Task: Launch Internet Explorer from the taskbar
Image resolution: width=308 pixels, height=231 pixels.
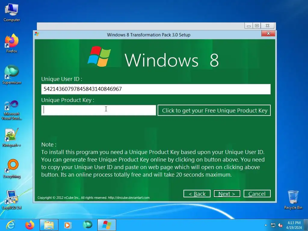Action: [11, 225]
